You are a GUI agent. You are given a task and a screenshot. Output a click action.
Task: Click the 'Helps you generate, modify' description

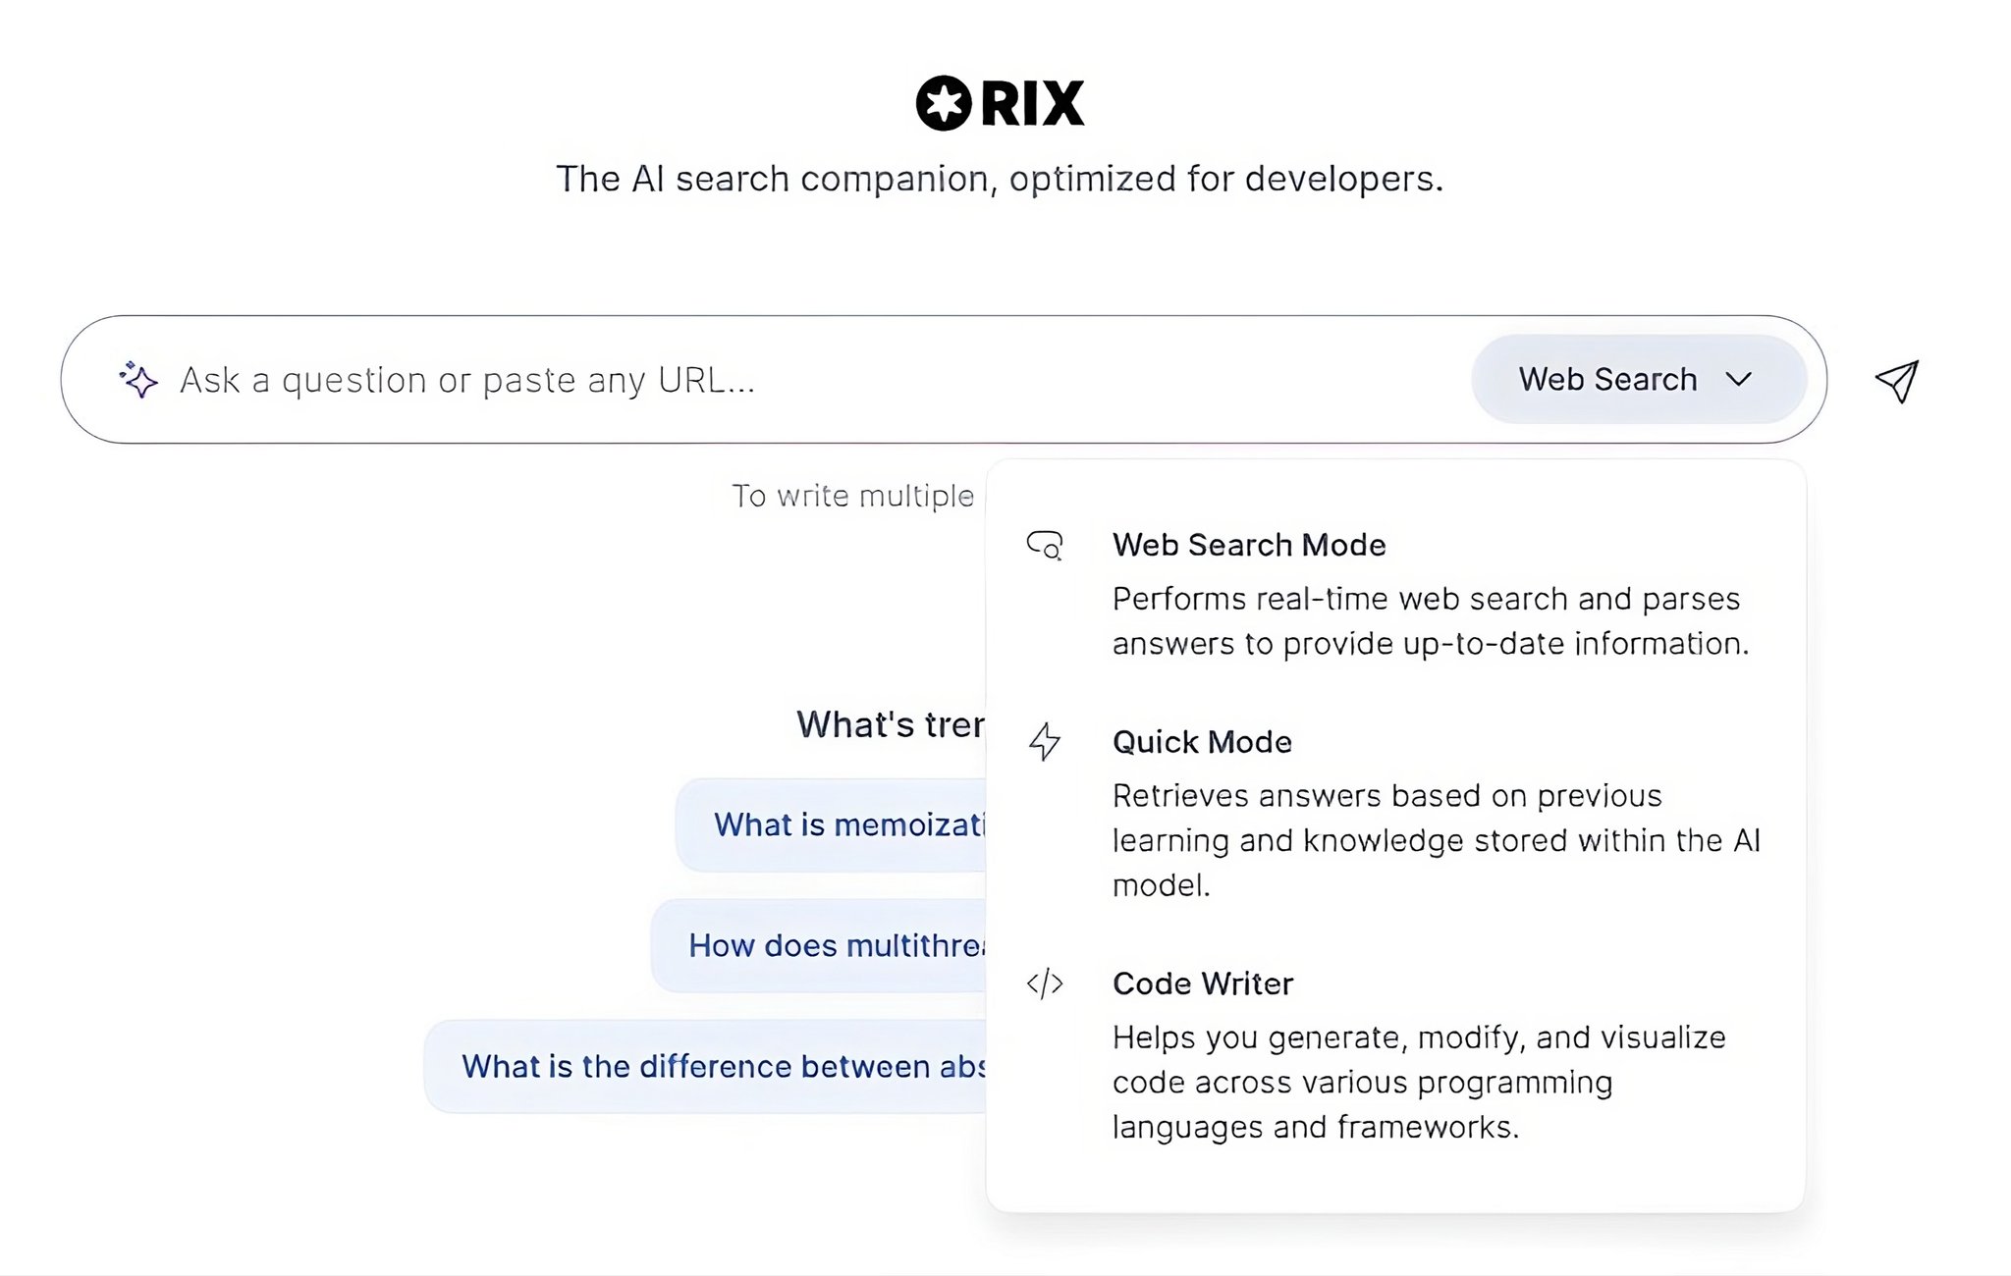(x=1419, y=1082)
